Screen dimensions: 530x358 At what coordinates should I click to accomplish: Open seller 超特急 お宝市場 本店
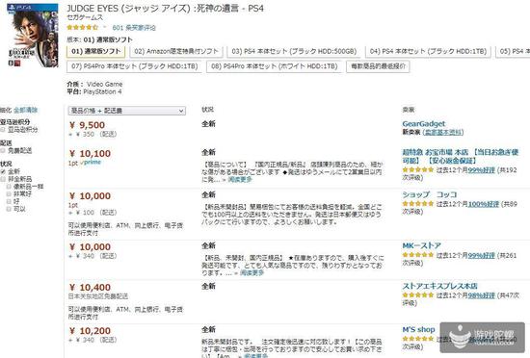pyautogui.click(x=460, y=156)
